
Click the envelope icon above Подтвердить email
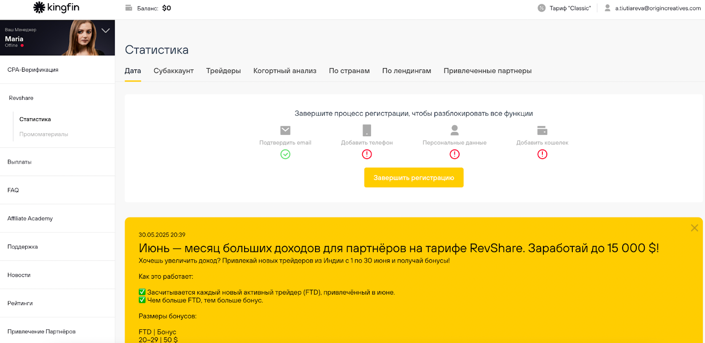coord(286,130)
